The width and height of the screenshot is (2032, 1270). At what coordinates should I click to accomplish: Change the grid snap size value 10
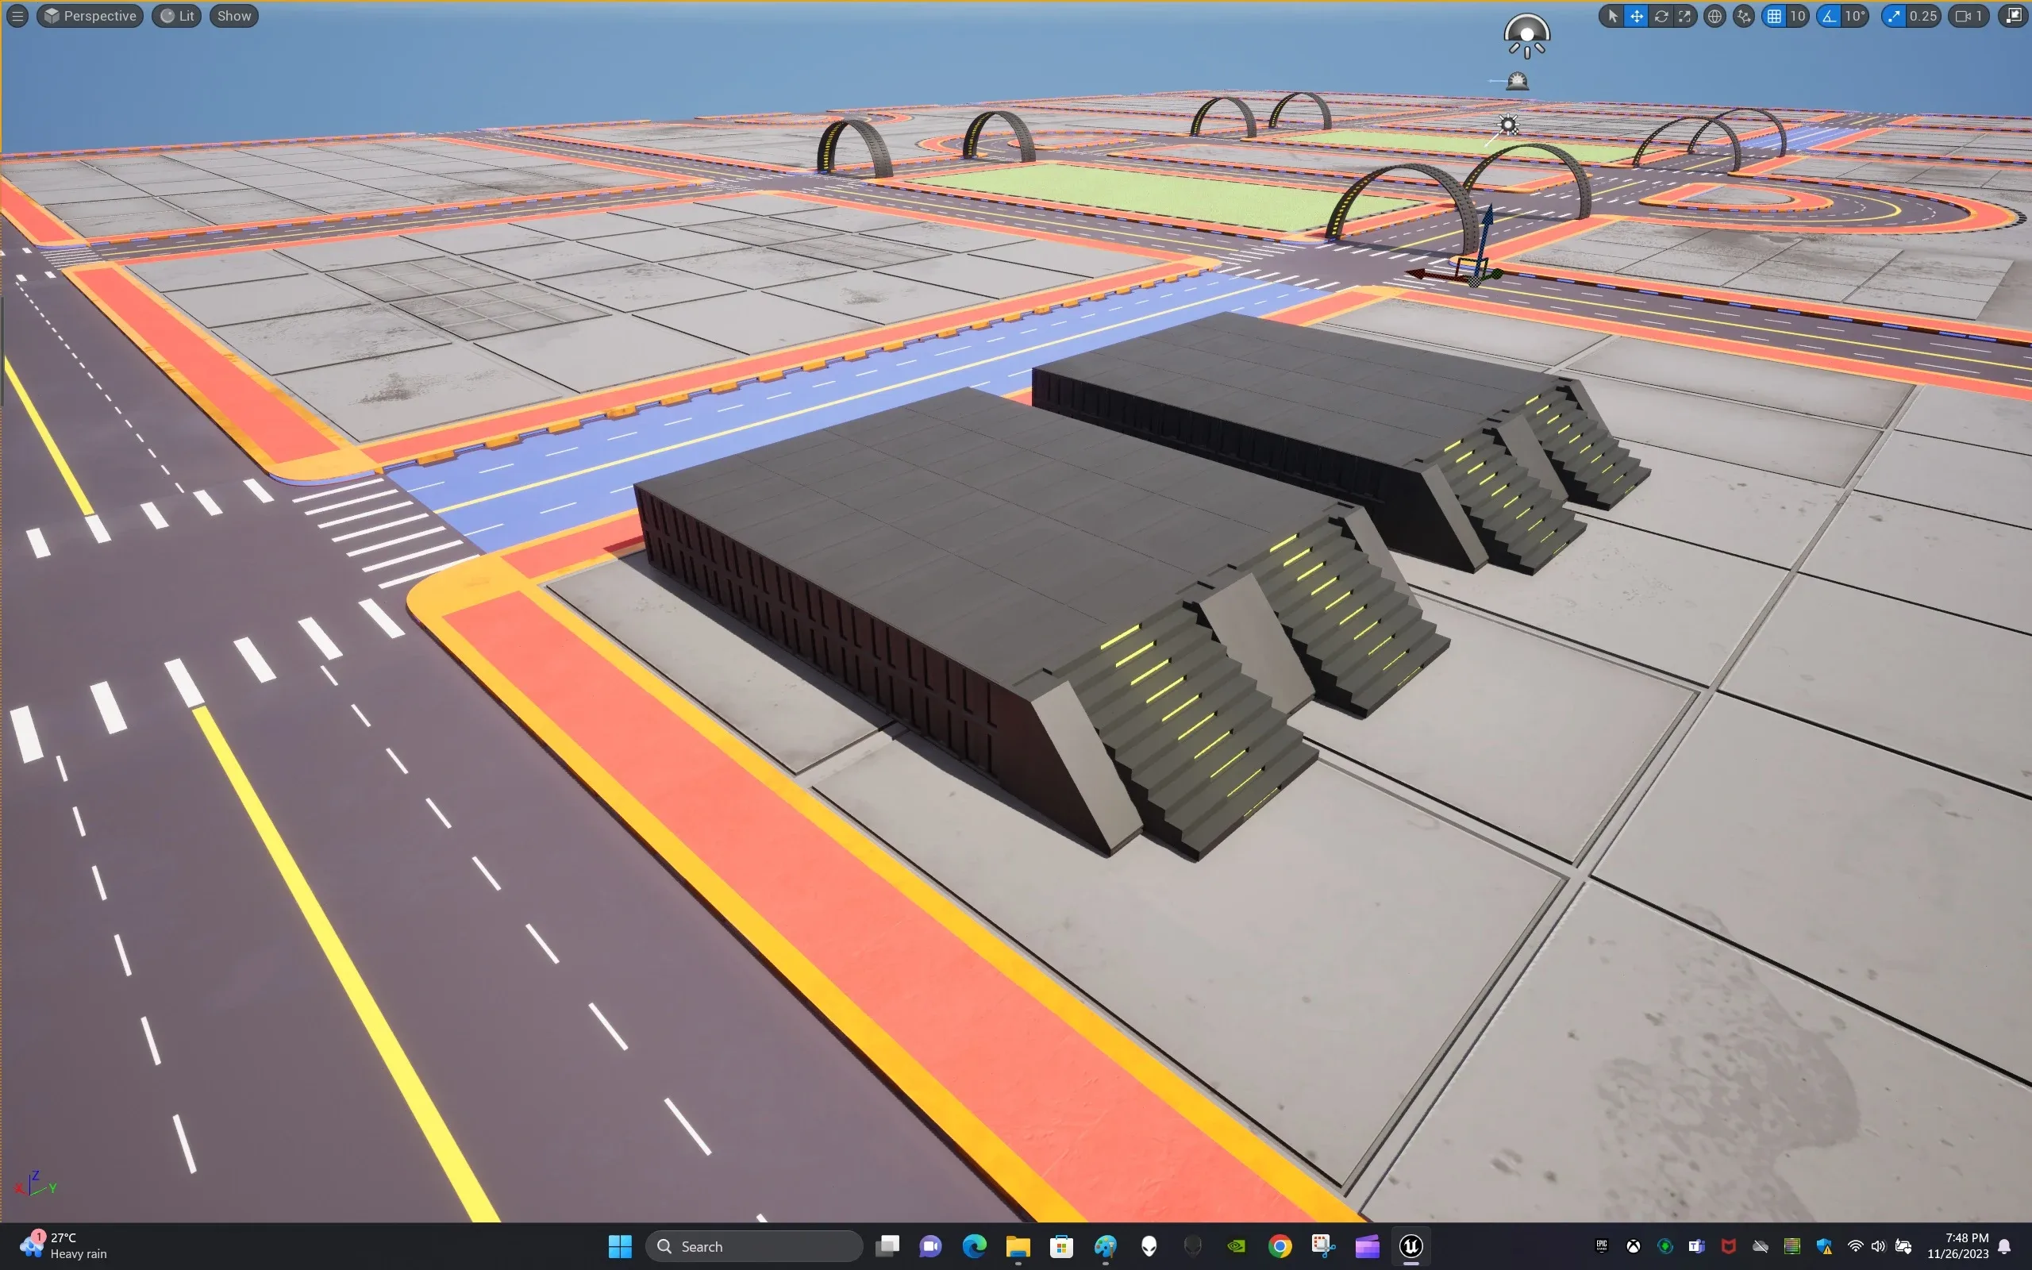click(1798, 16)
